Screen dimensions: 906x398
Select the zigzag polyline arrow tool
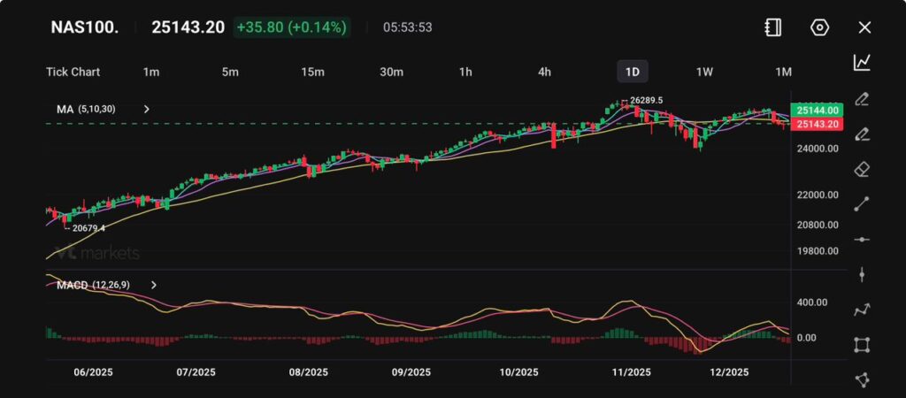tap(862, 310)
